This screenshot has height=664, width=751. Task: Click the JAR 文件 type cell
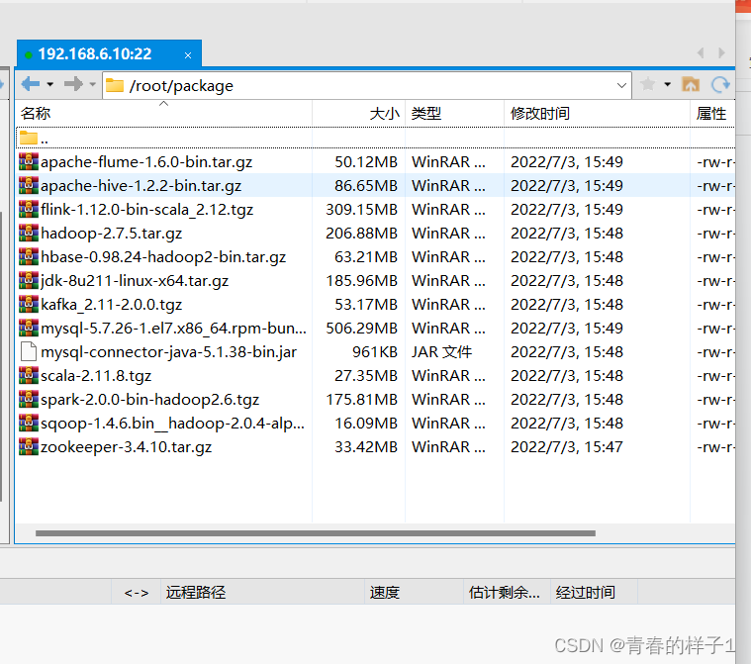click(441, 352)
